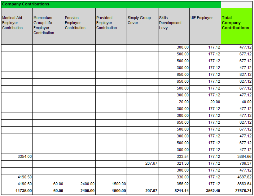Image resolution: width=254 pixels, height=196 pixels.
Task: Click the total cell showing 8683.64
Action: 237,184
